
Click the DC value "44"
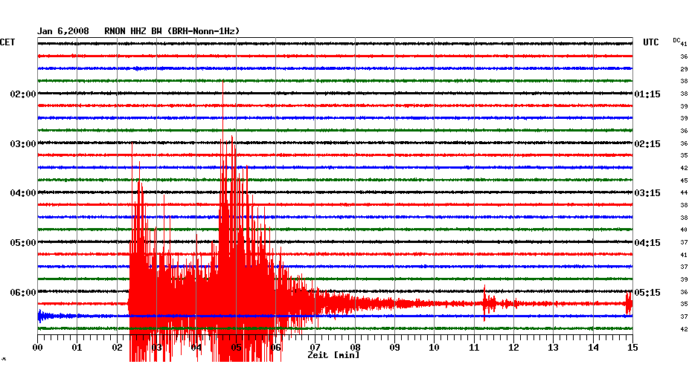click(x=684, y=193)
